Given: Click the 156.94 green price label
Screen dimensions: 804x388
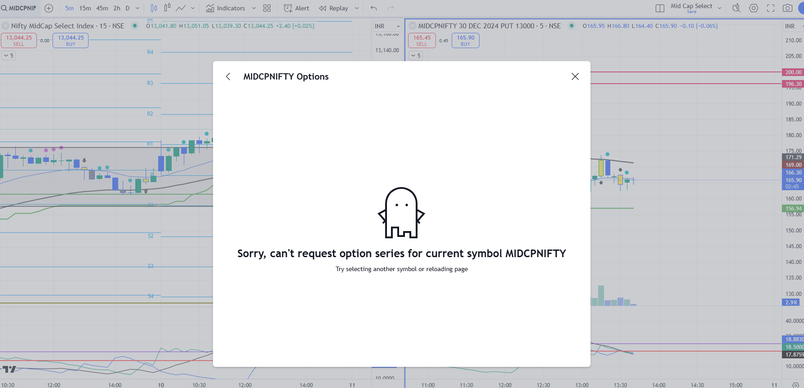Looking at the screenshot, I should pyautogui.click(x=793, y=209).
